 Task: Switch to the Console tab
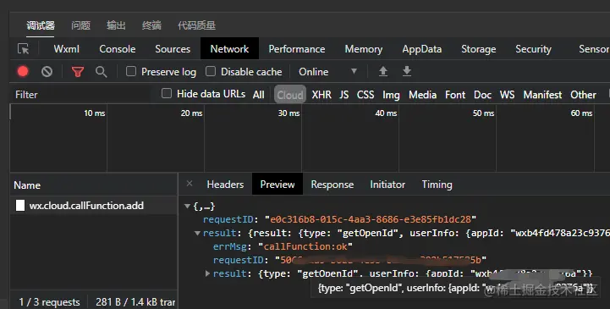pos(118,49)
